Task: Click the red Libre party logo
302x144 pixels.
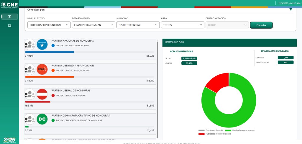Action: 42,69
